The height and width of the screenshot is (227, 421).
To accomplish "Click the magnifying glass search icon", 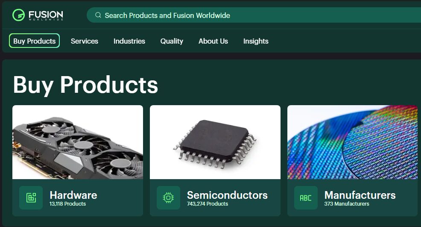I will 98,15.
